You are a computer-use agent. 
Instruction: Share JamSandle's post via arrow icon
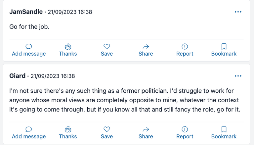coord(146,47)
